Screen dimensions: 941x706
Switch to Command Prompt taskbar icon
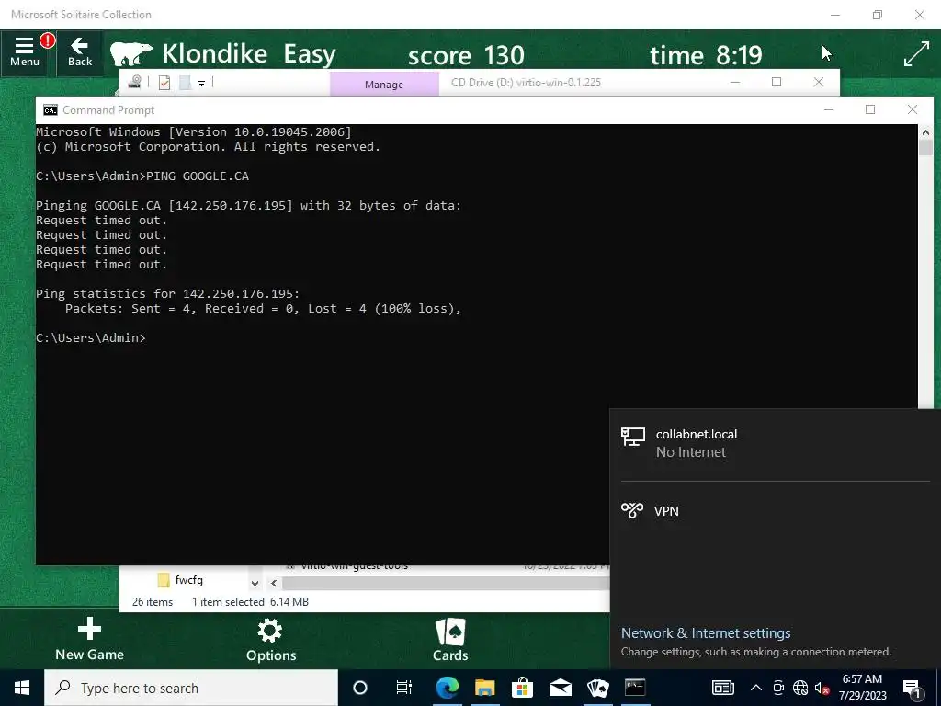pyautogui.click(x=635, y=688)
